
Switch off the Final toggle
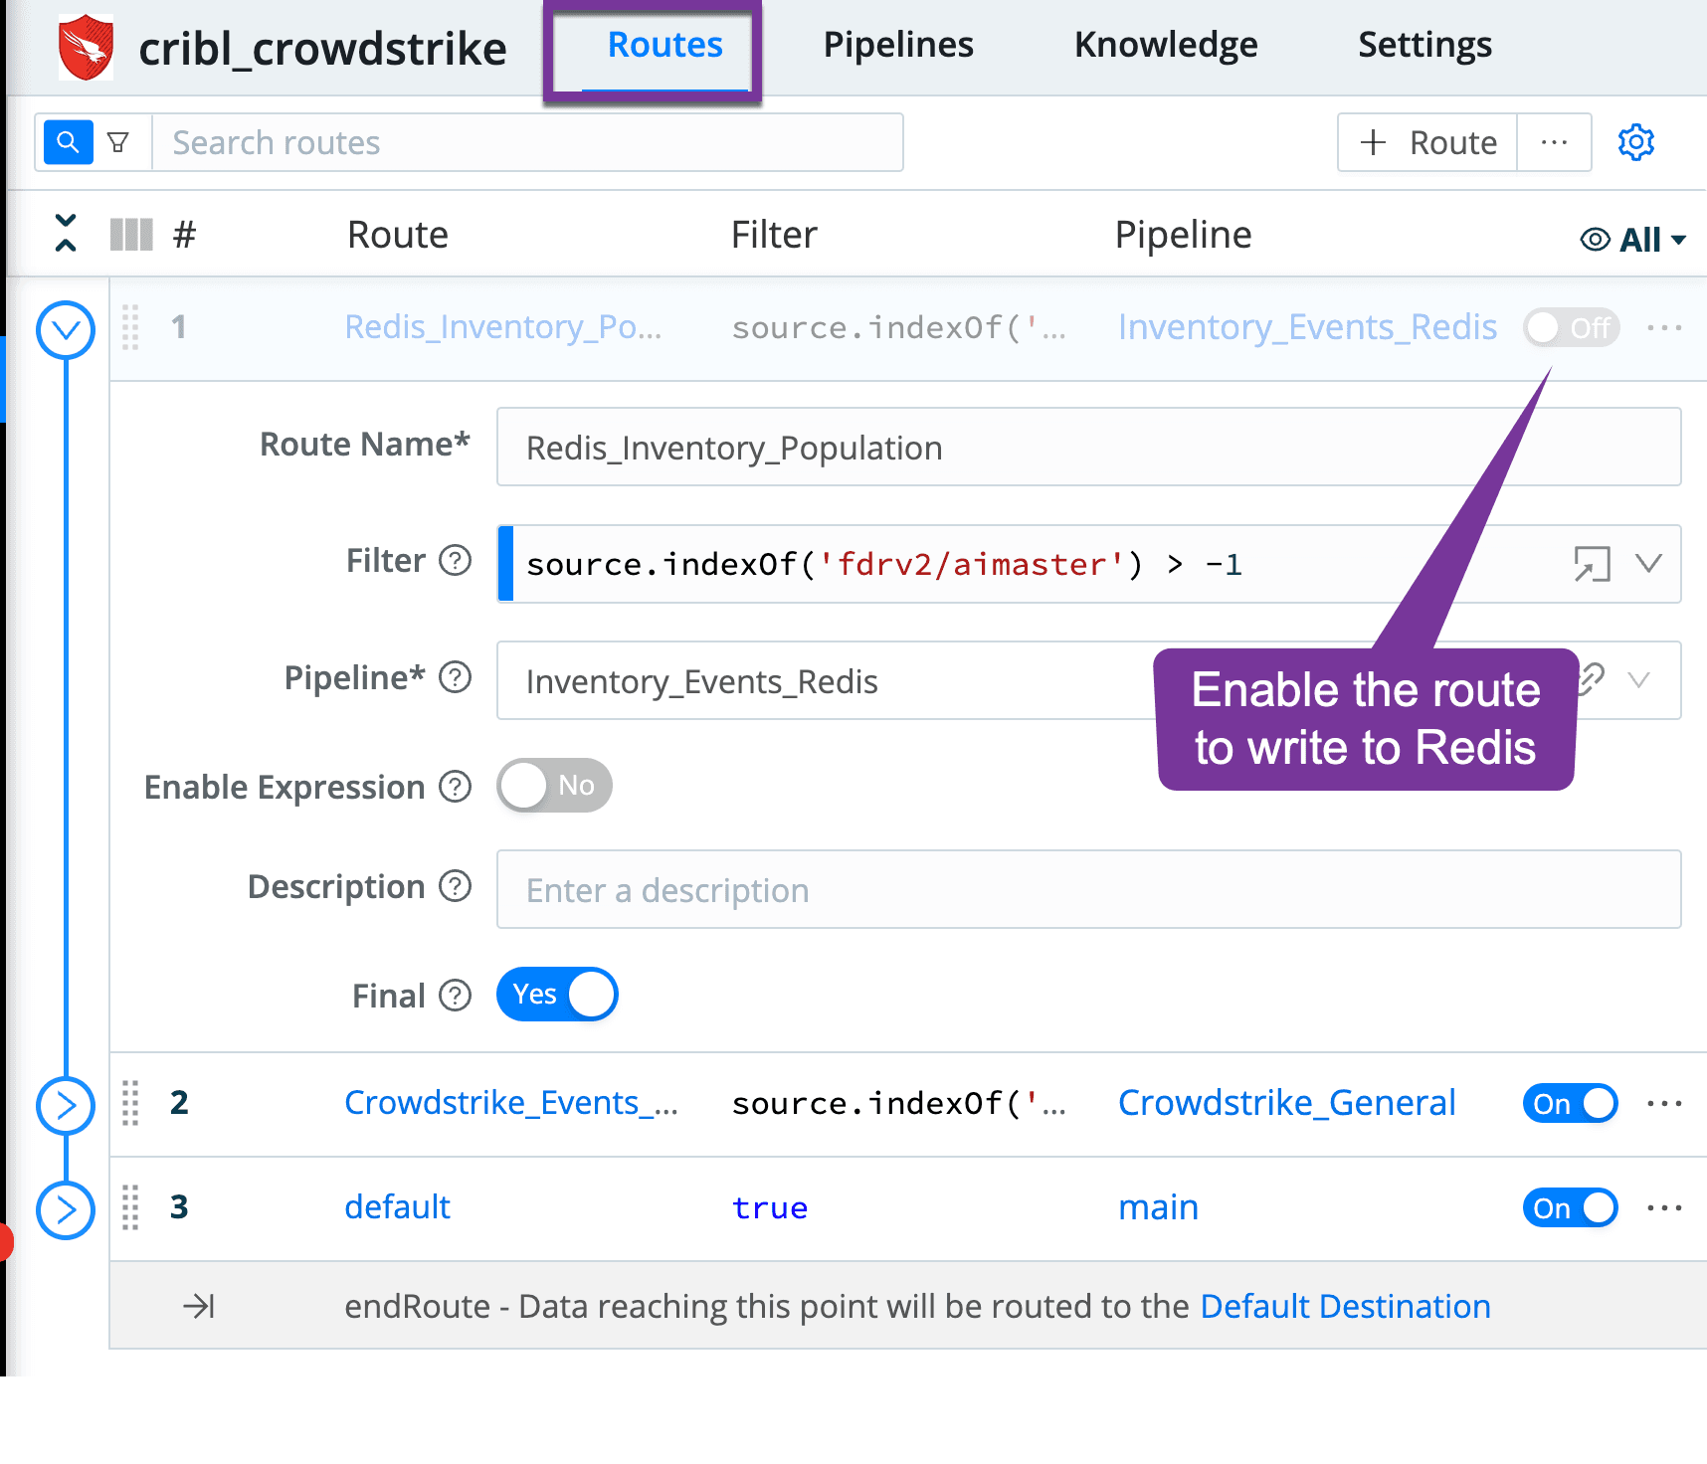click(x=557, y=995)
